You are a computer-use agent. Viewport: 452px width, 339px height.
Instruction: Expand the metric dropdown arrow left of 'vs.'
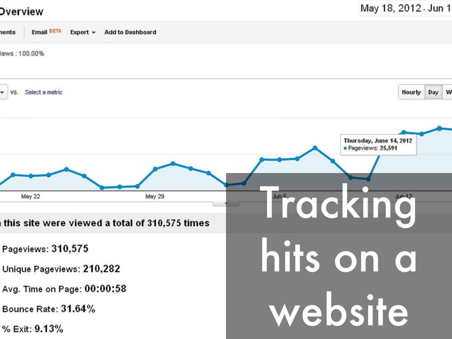point(2,92)
